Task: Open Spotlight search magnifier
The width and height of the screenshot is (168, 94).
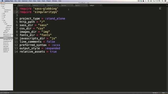Action: pos(162,1)
